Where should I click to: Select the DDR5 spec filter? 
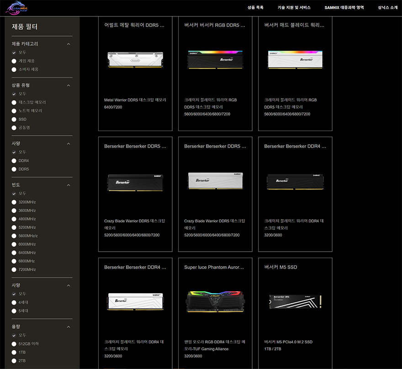tap(14, 169)
